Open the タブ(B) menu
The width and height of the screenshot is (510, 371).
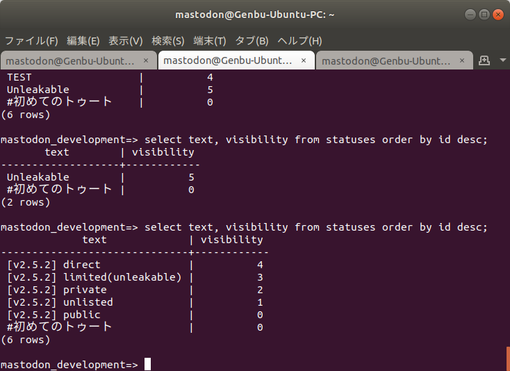[x=252, y=40]
